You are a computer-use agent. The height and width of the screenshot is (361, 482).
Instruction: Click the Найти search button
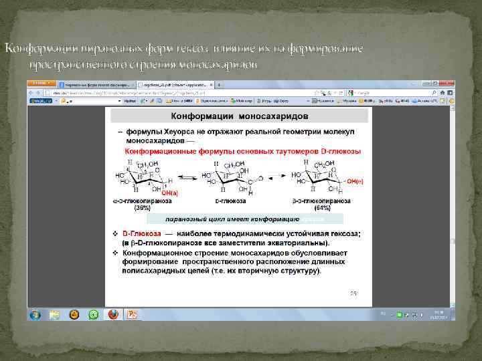(131, 101)
